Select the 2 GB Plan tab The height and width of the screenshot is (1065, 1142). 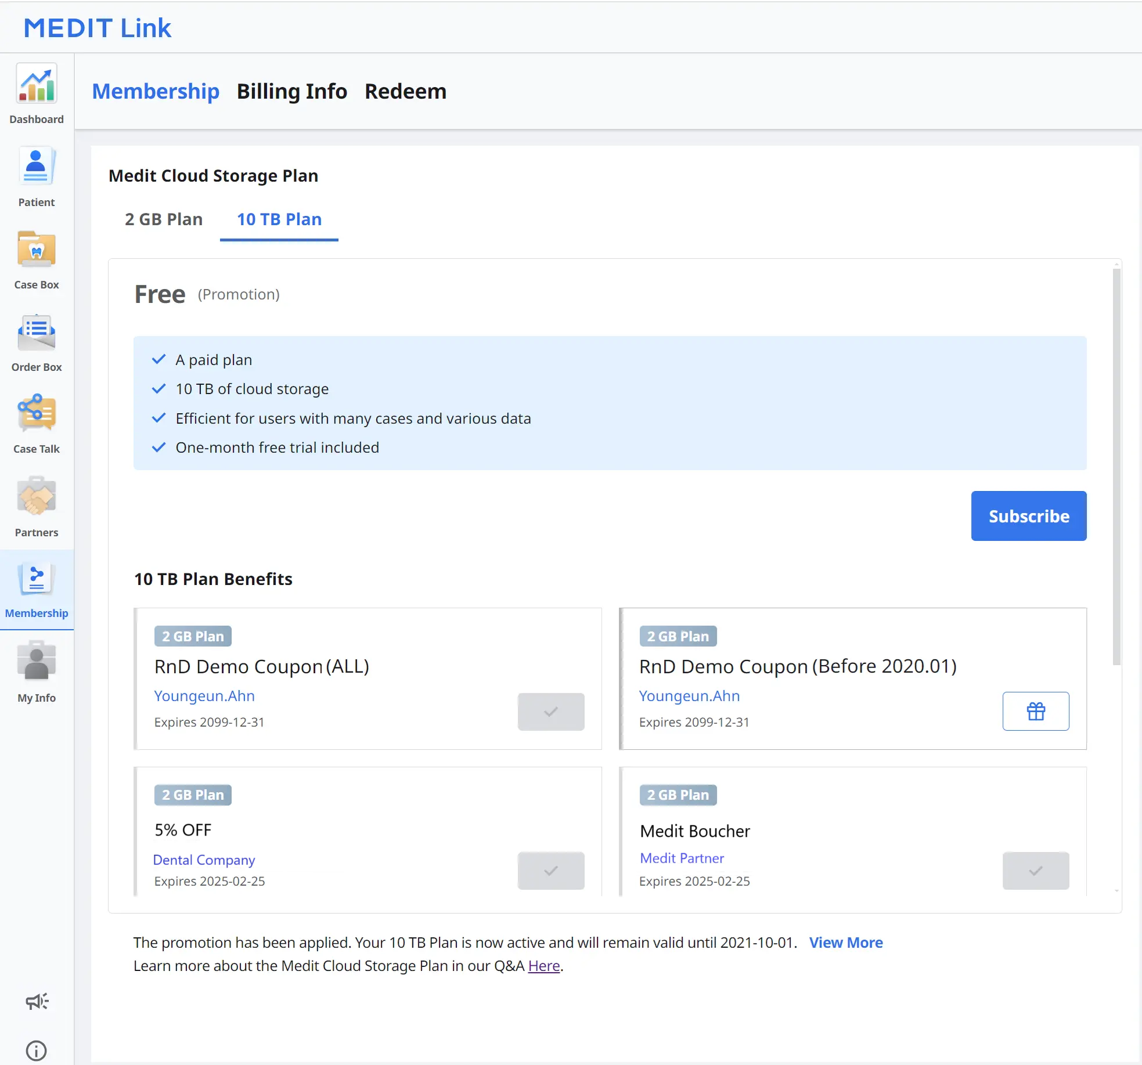pos(164,219)
